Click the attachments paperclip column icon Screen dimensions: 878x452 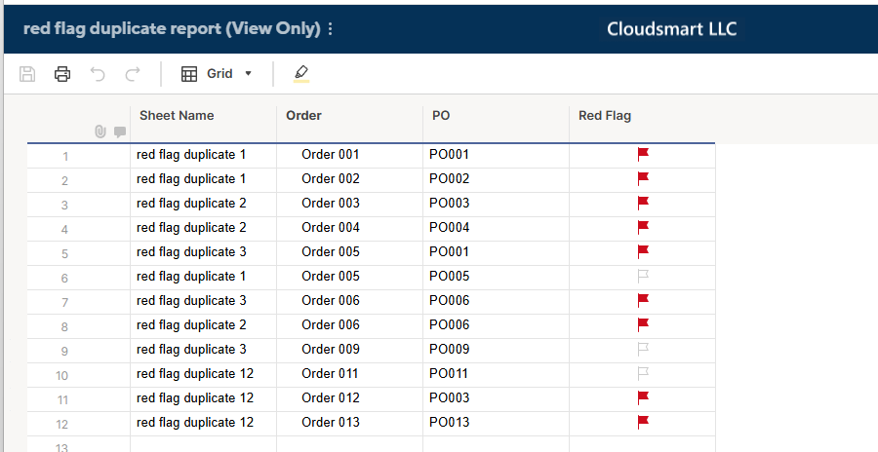[x=100, y=132]
